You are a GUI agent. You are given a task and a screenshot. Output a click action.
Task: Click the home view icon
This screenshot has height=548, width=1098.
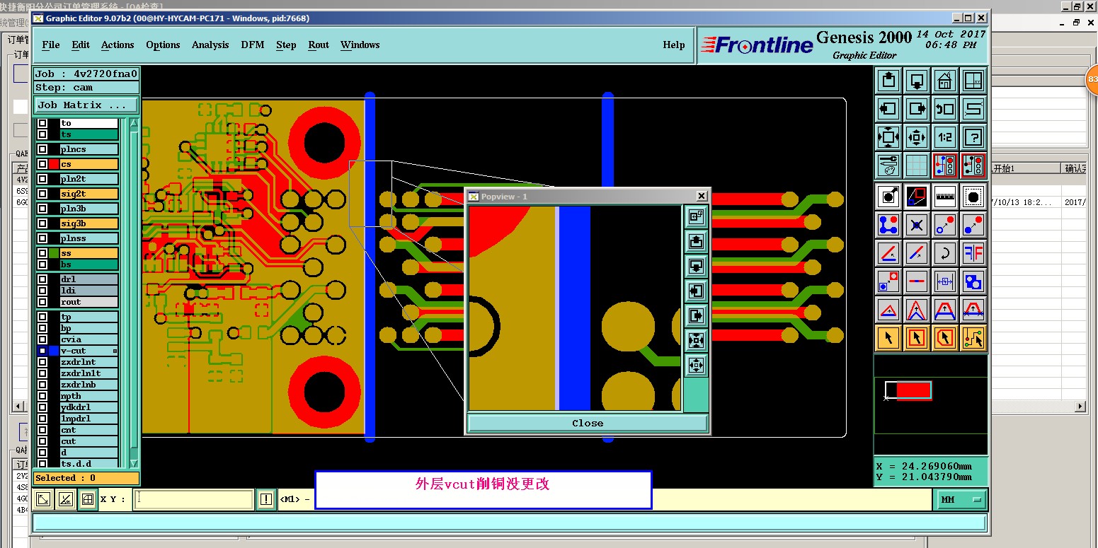point(945,81)
